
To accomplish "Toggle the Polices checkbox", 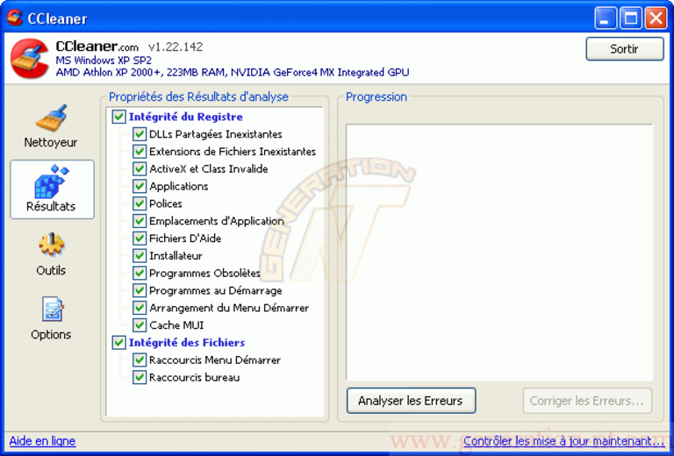I will [139, 203].
